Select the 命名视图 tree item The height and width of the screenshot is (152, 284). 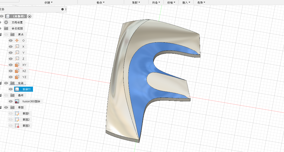(x=17, y=28)
